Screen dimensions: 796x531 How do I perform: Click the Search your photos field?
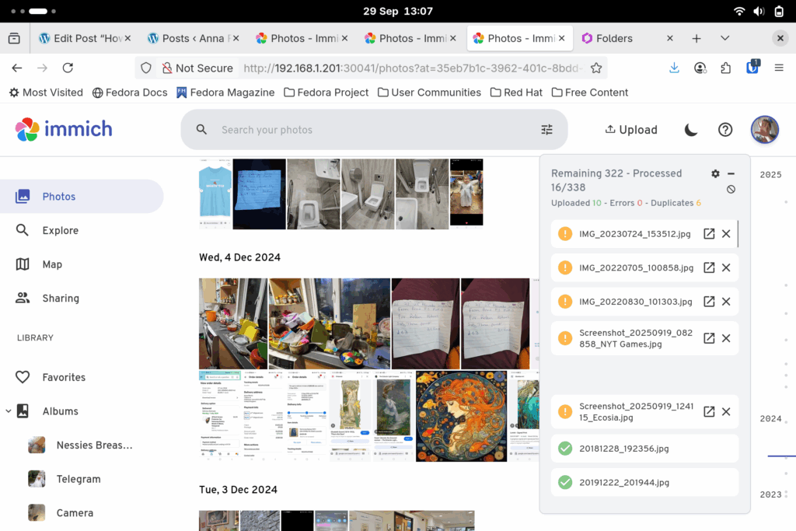pyautogui.click(x=373, y=130)
